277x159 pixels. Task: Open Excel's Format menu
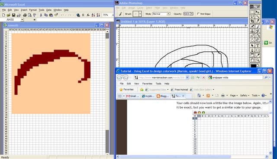coord(33,10)
